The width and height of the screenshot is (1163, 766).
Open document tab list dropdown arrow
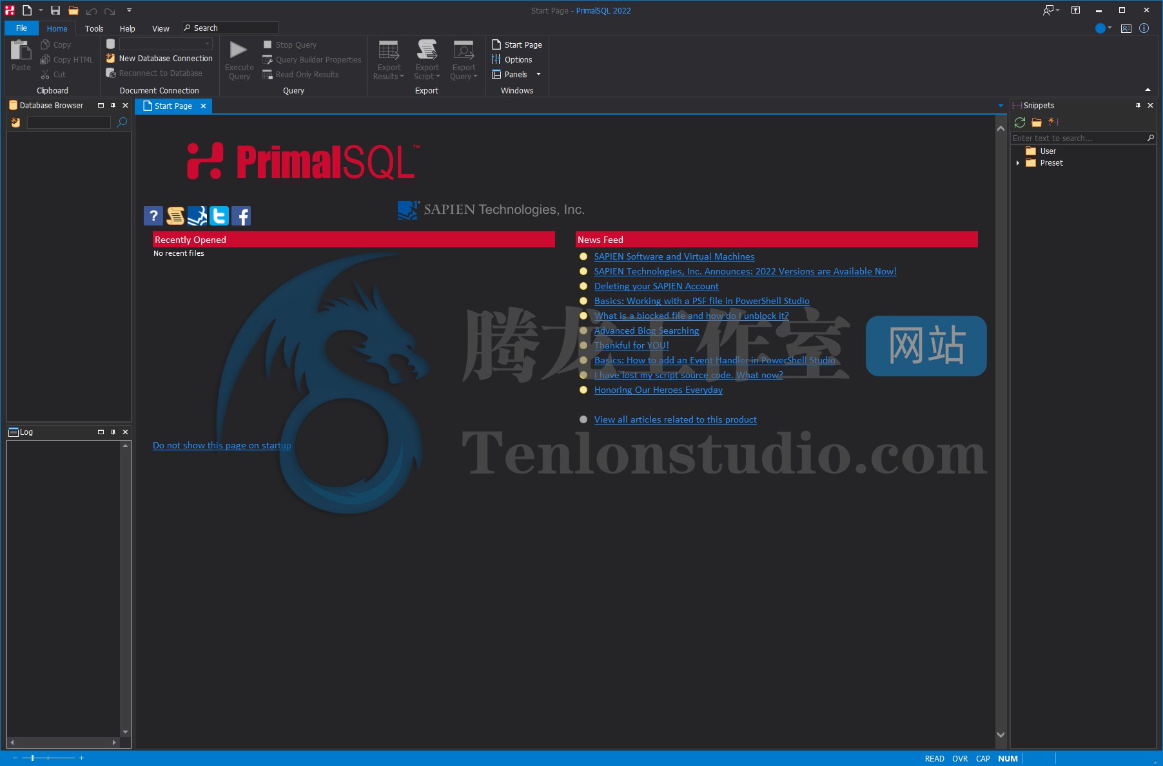point(1001,106)
